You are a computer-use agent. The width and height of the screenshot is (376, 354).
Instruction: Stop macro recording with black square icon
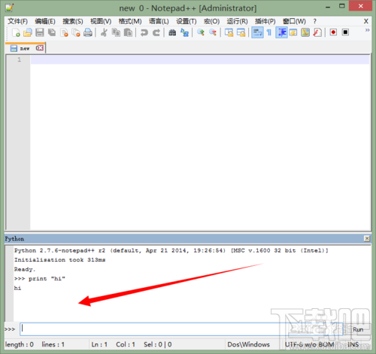(345, 32)
